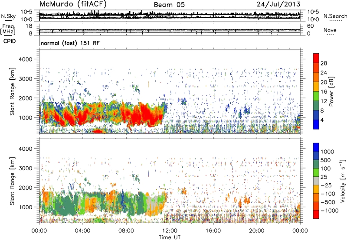Click the dark green 100-500 velocity colorbar segment
The height and width of the screenshot is (240, 347).
tap(316, 164)
